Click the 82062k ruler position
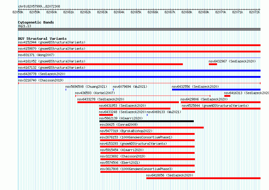 [86, 12]
